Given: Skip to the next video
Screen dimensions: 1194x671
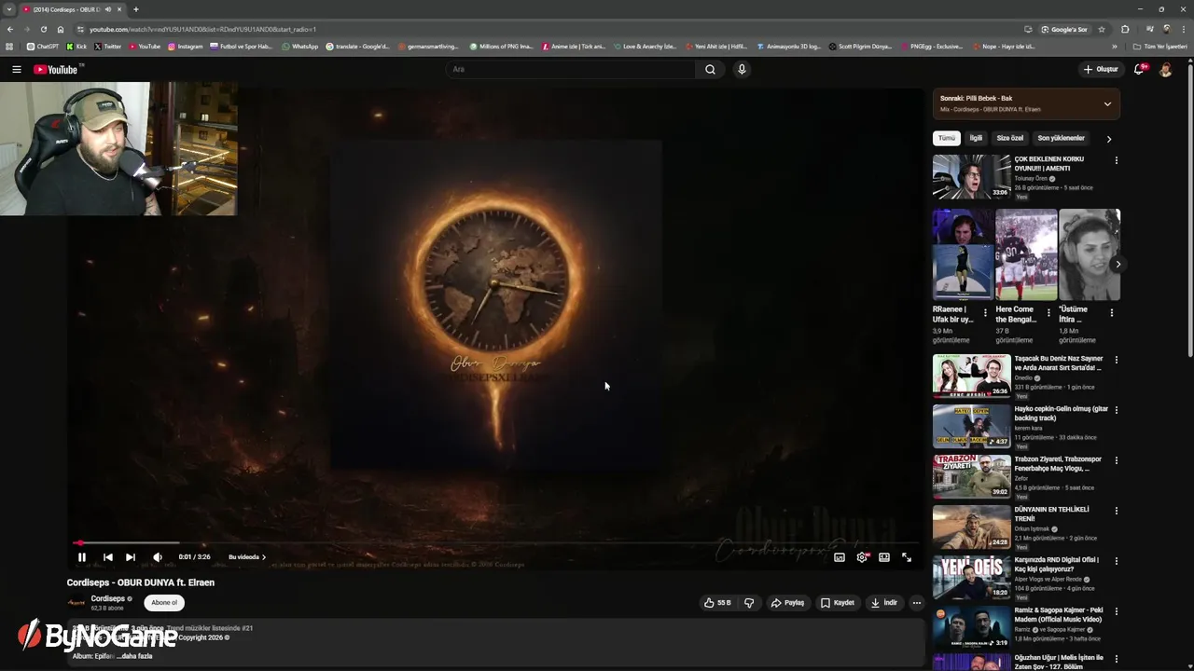Looking at the screenshot, I should click(x=131, y=557).
